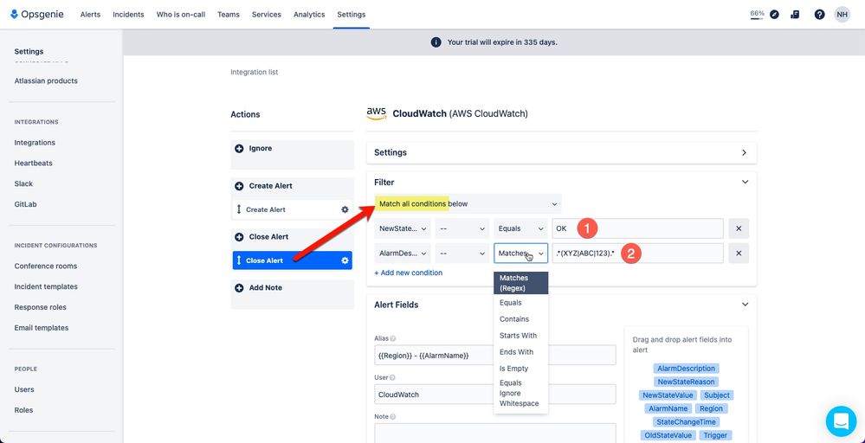865x443 pixels.
Task: Go to Integration list breadcrumb
Action: point(255,72)
